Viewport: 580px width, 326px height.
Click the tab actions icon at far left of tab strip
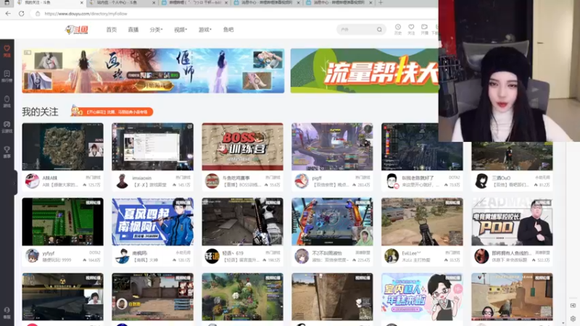coord(7,2)
